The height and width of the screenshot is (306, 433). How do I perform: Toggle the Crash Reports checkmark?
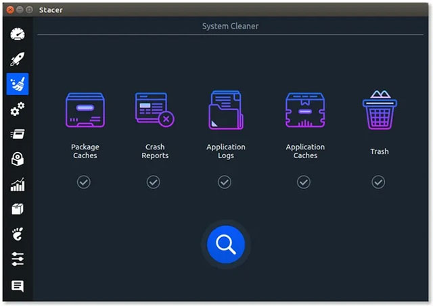(154, 182)
